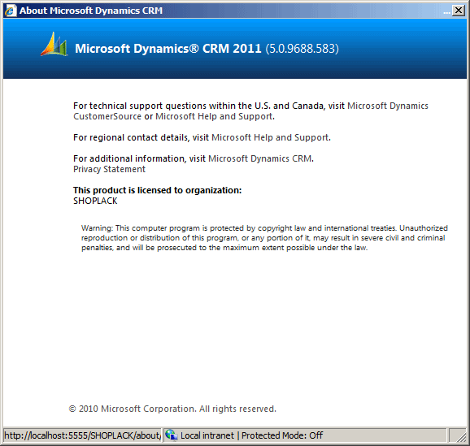Close the About Microsoft Dynamics CRM window
The image size is (470, 446).
point(459,11)
